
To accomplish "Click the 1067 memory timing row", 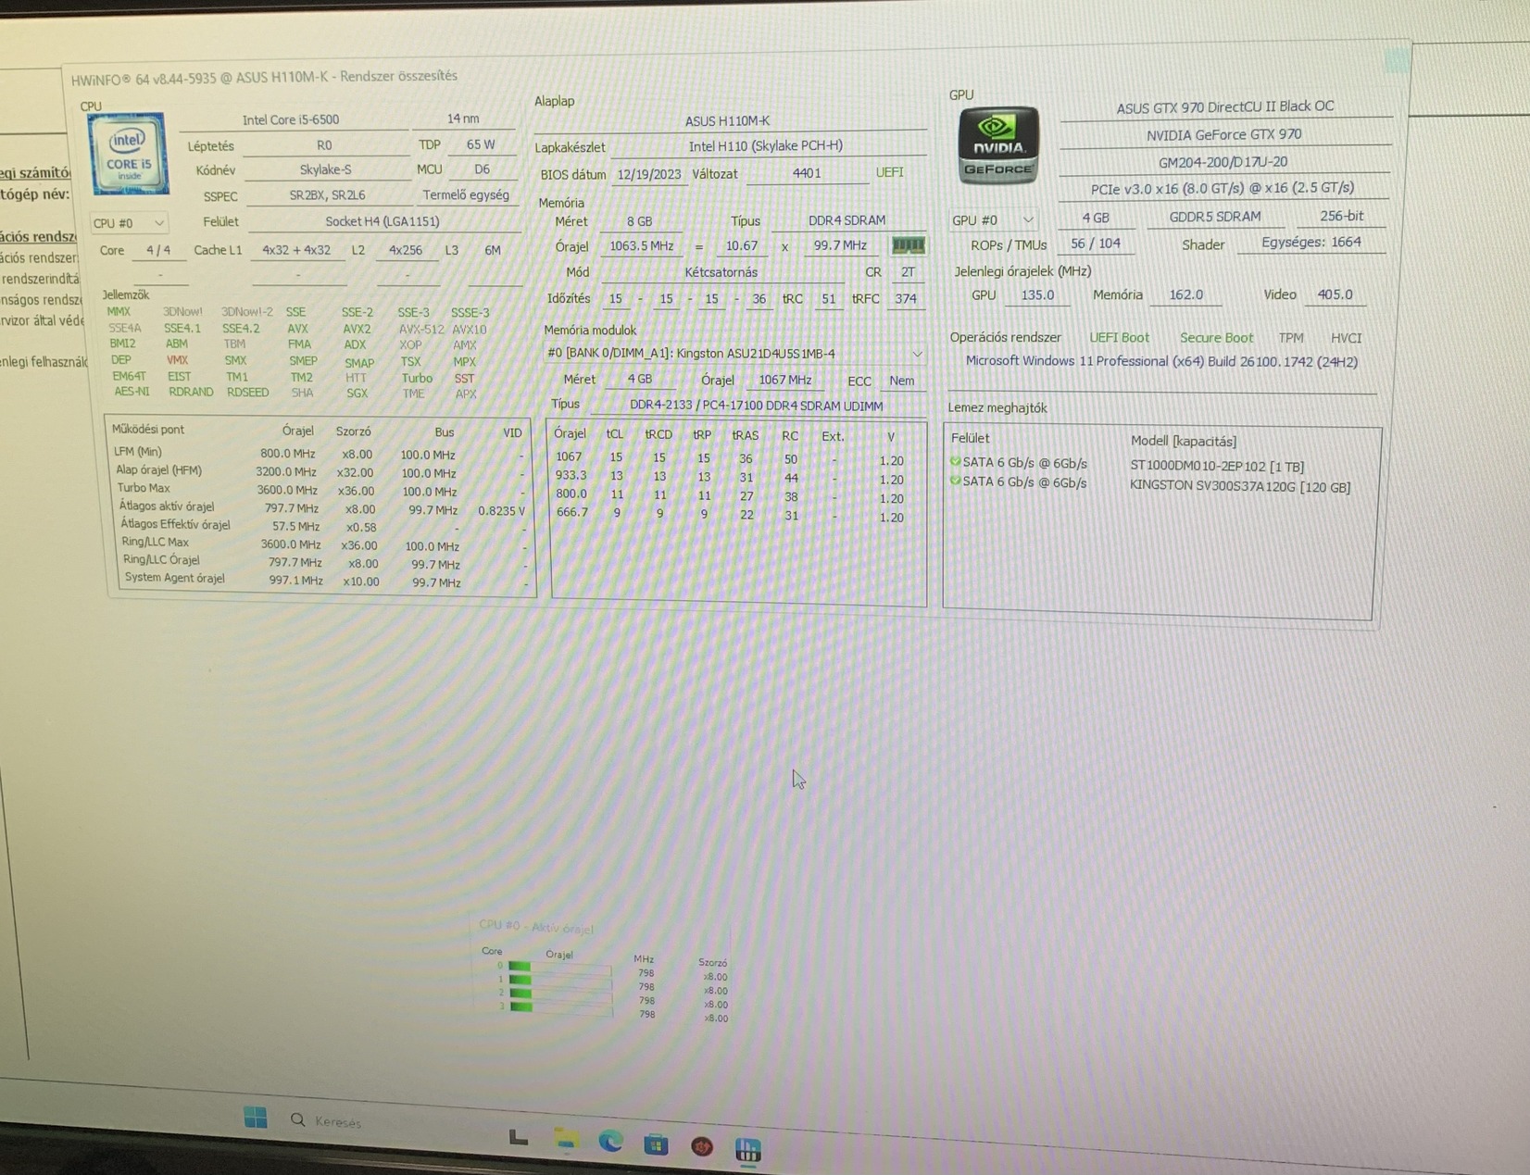I will pyautogui.click(x=730, y=458).
